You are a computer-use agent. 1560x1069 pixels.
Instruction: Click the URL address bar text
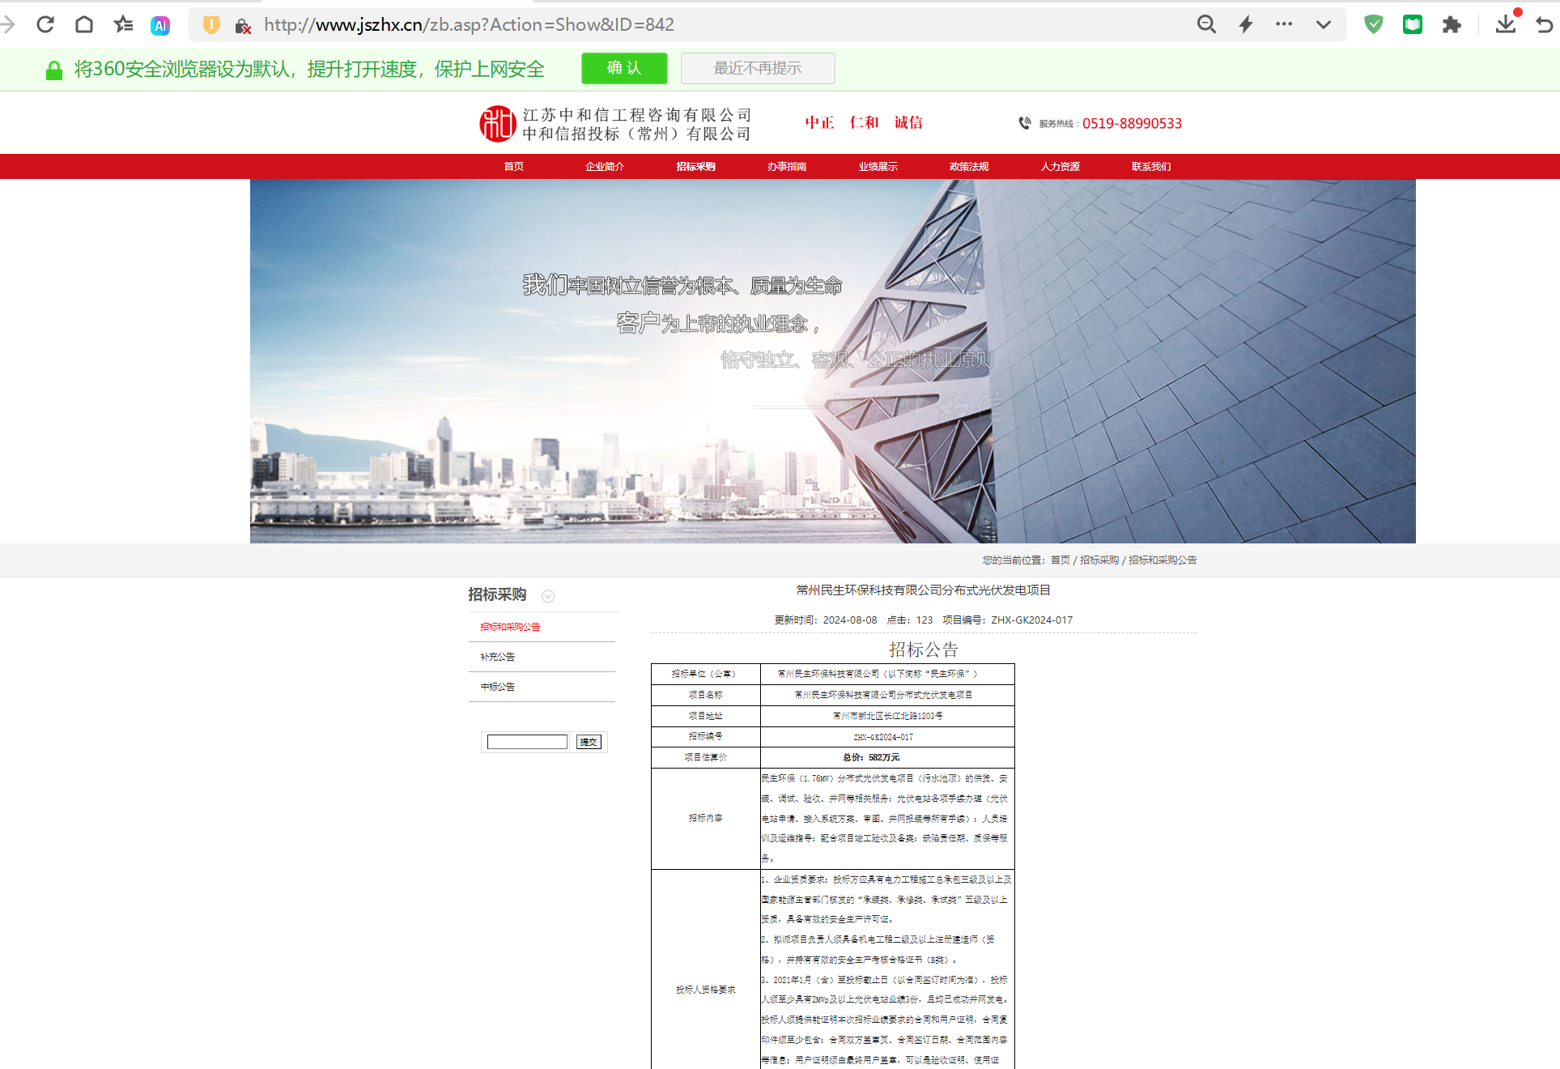[469, 25]
